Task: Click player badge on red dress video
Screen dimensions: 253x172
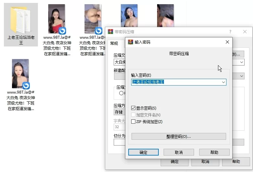Action: 62,31
